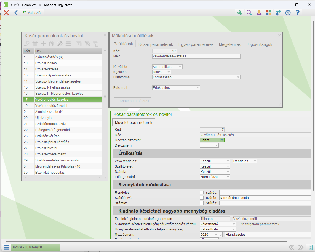Enable the Számla szűrés checkbox
This screenshot has height=252, width=315.
(x=202, y=203)
